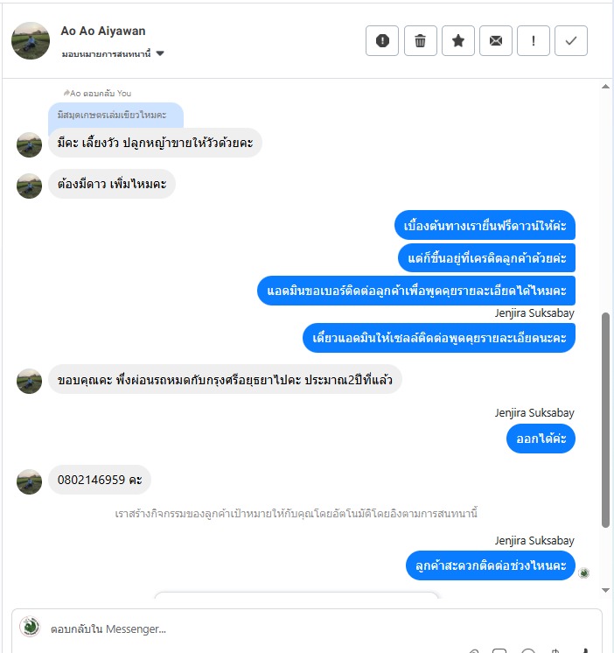Mark conversation done with checkmark icon
614x653 pixels.
[571, 40]
